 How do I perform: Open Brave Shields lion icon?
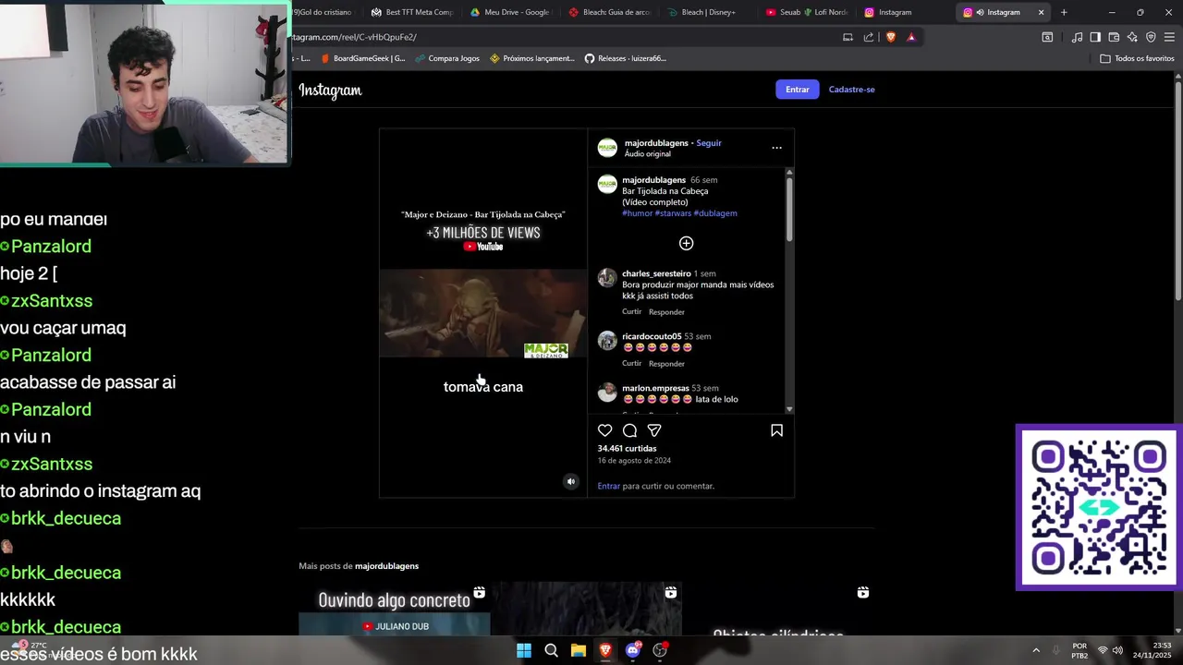(x=891, y=37)
